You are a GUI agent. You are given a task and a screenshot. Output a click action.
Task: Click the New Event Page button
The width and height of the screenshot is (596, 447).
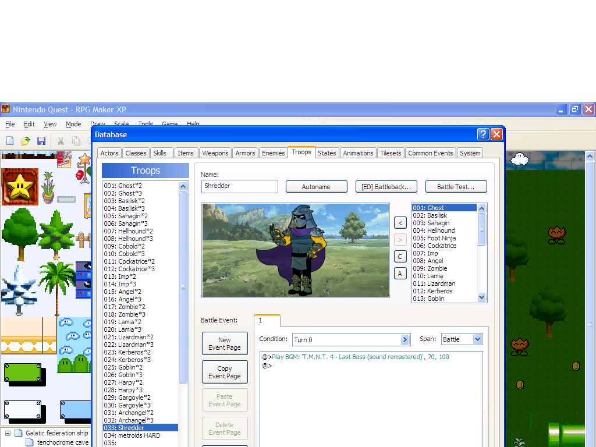coord(225,343)
